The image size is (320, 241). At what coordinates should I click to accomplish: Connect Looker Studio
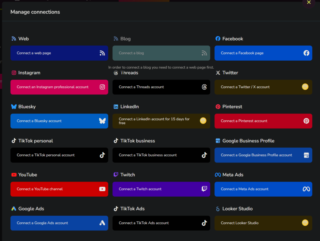256,223
